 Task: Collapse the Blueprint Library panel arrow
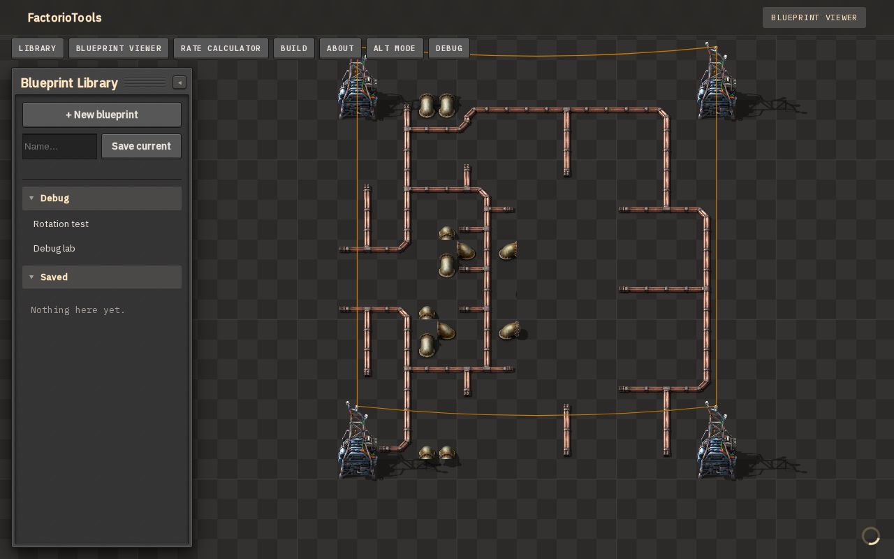pos(179,82)
